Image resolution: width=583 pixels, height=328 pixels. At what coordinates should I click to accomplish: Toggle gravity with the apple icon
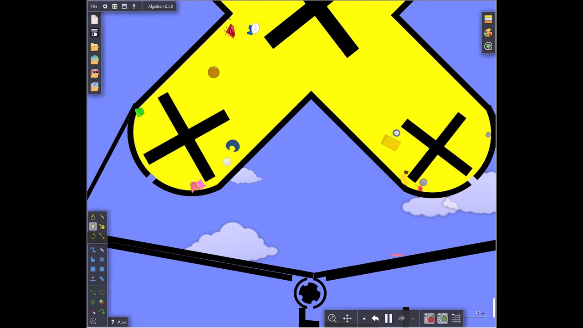pos(429,318)
